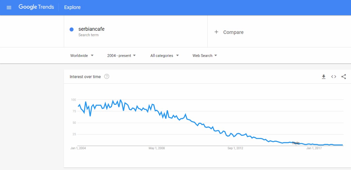Open the embed code icon
Screen dimensions: 351x170
click(x=333, y=77)
